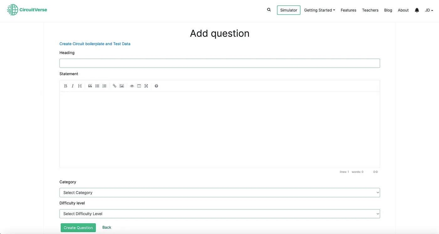
Task: Toggle preview mode for the statement editor
Action: pos(132,86)
